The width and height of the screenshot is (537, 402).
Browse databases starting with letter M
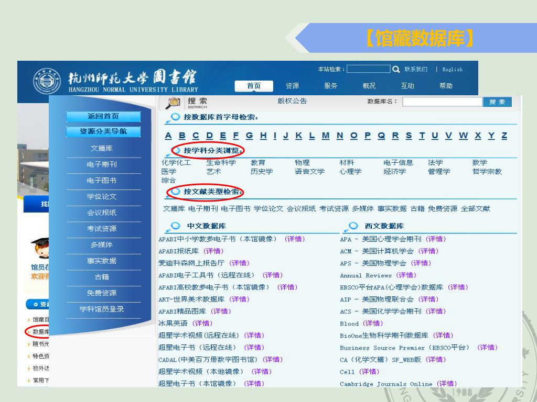click(x=326, y=136)
